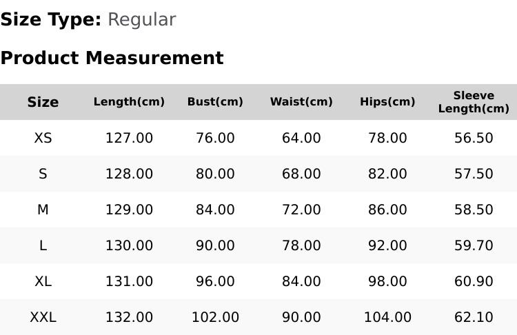The width and height of the screenshot is (517, 335).
Task: Select the XL size row label
Action: click(x=43, y=282)
